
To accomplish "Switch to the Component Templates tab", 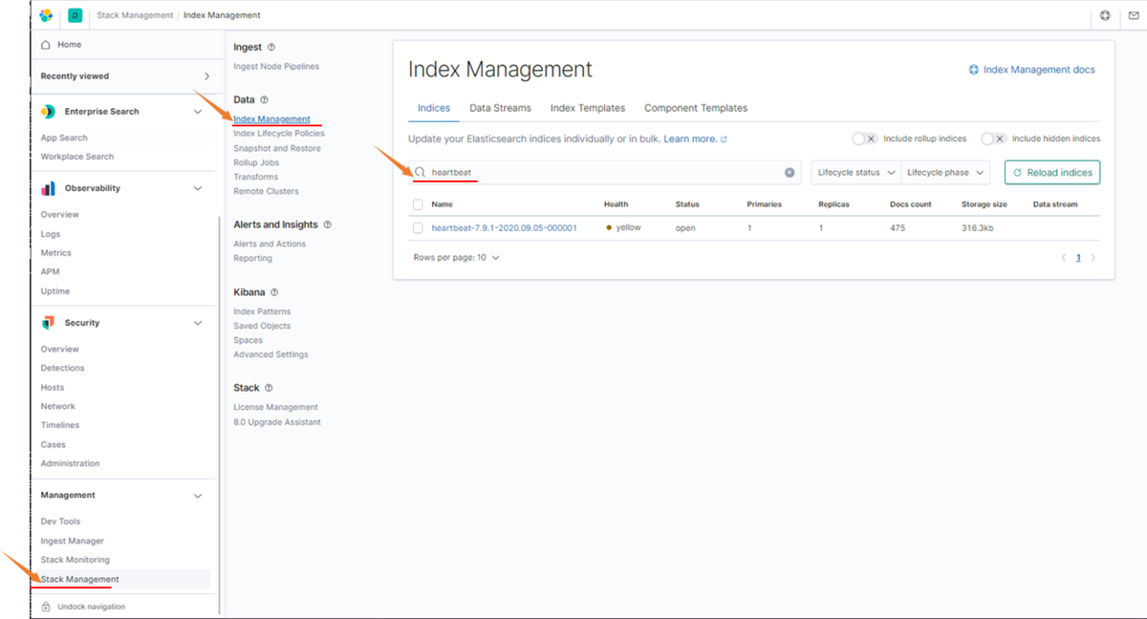I will [x=696, y=108].
